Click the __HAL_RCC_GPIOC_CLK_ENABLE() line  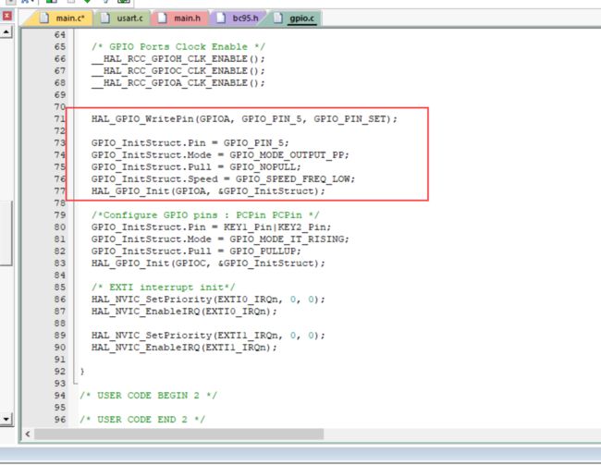pyautogui.click(x=178, y=71)
